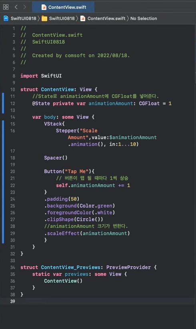Click 'SwiftUI' on the import line

point(52,76)
